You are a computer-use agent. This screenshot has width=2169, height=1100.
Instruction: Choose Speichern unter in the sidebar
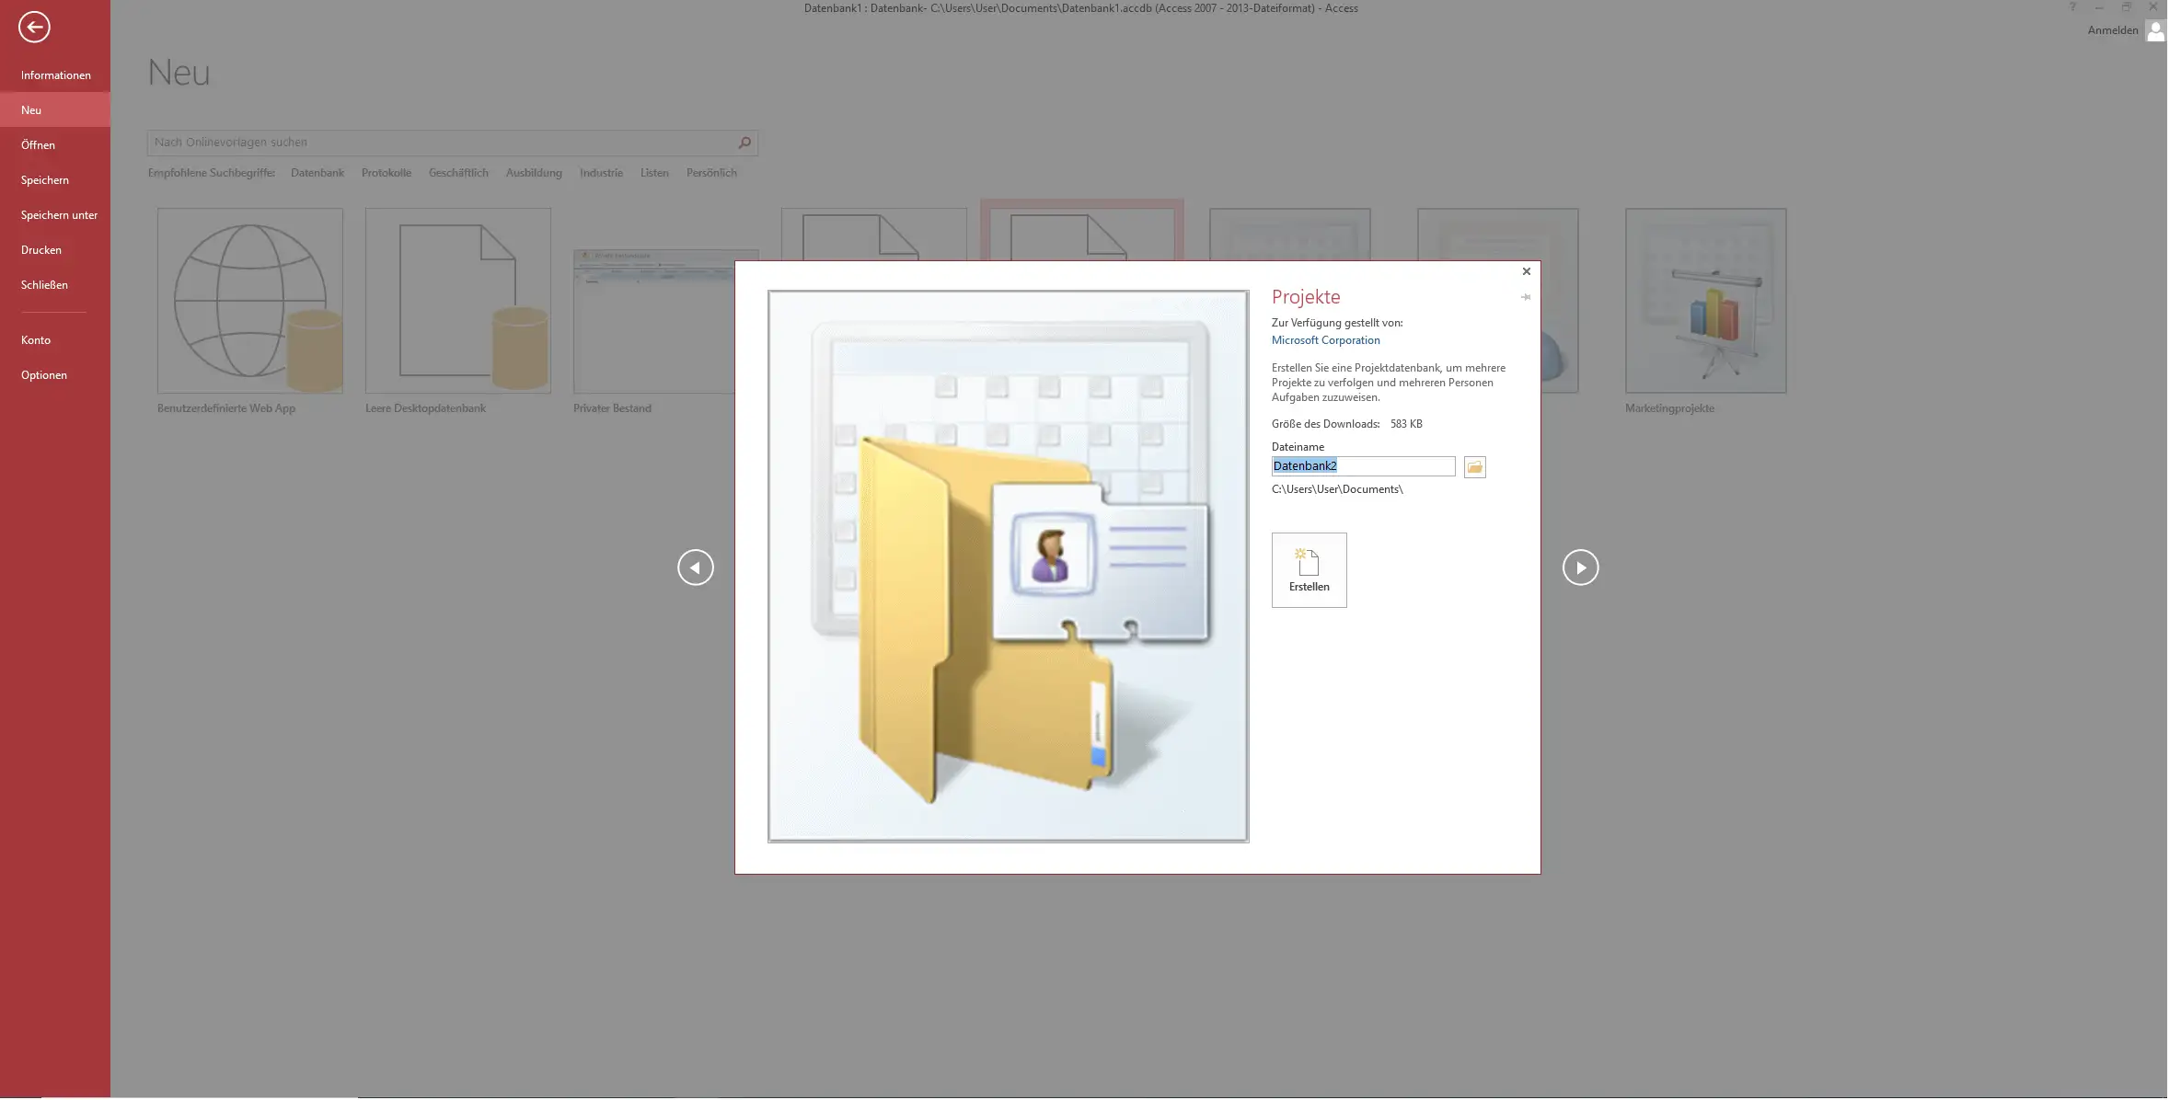(x=59, y=215)
